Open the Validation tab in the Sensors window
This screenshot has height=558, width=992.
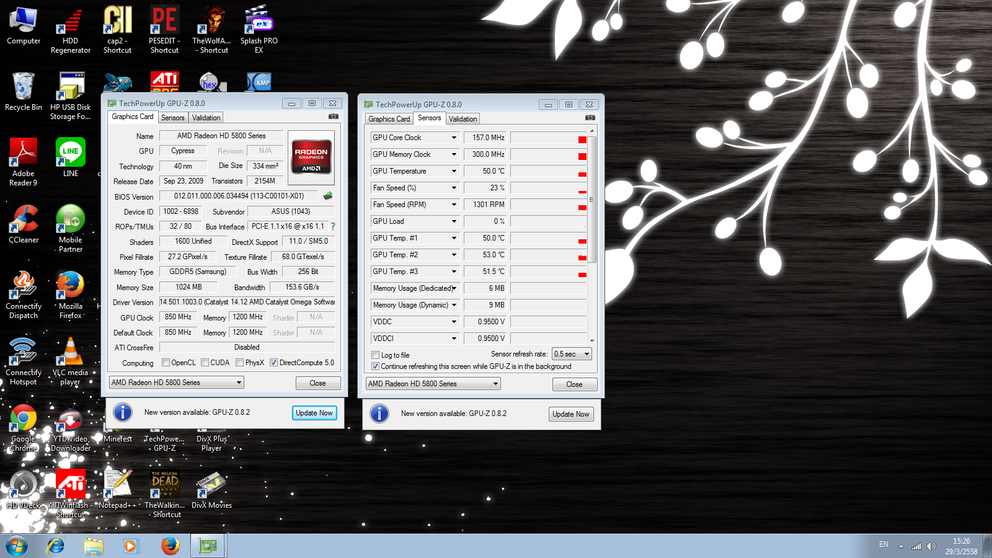pos(463,119)
